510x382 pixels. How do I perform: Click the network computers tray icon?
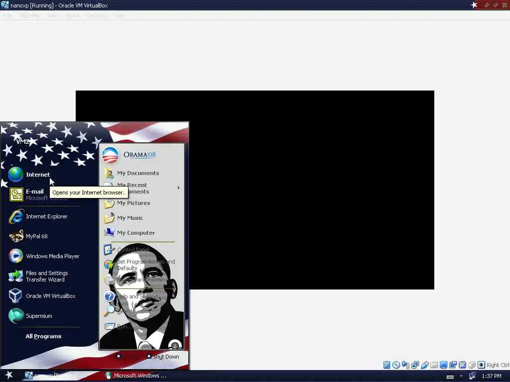point(472,376)
